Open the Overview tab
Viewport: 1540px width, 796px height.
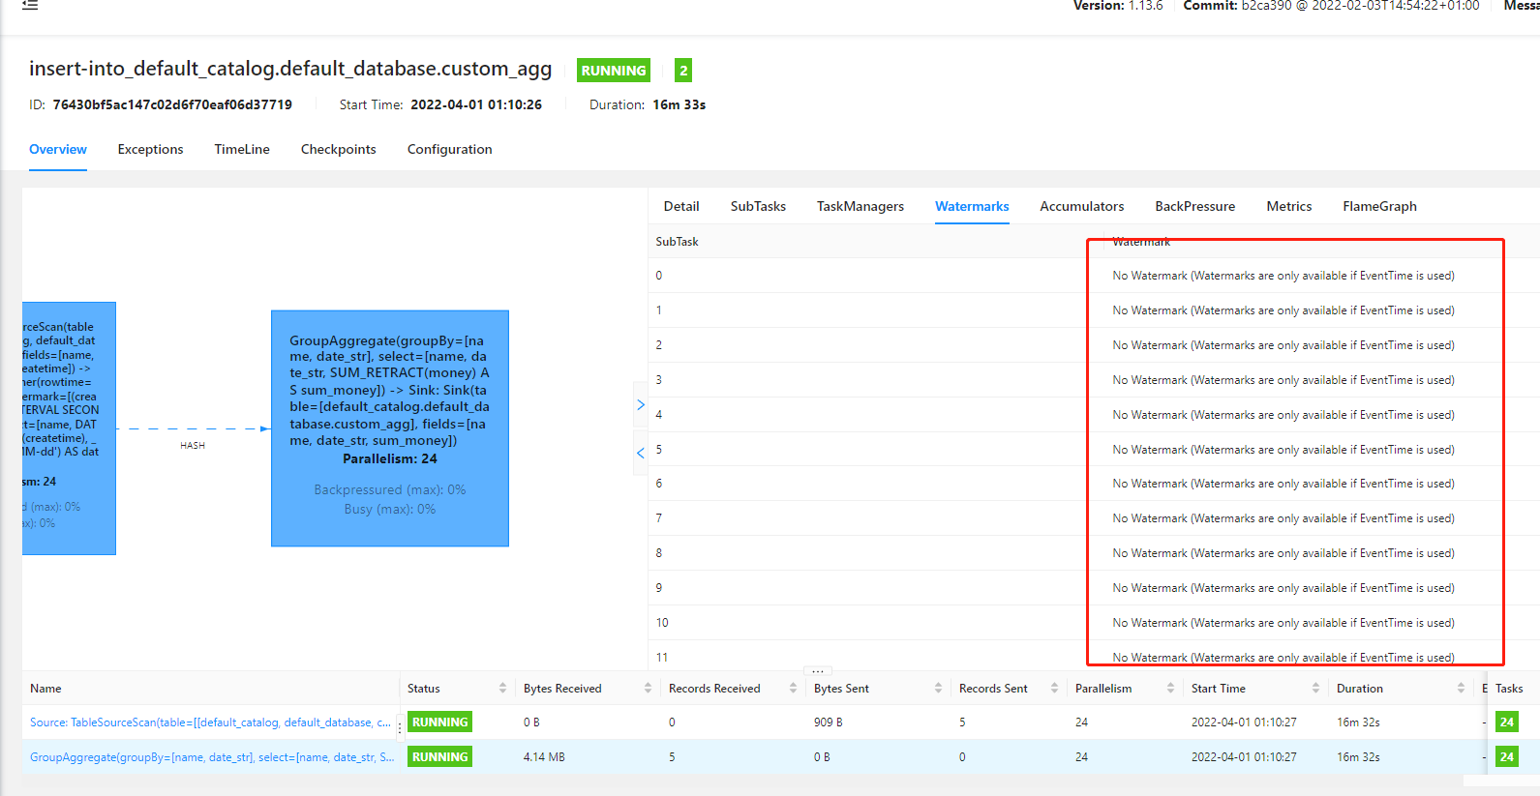(58, 149)
